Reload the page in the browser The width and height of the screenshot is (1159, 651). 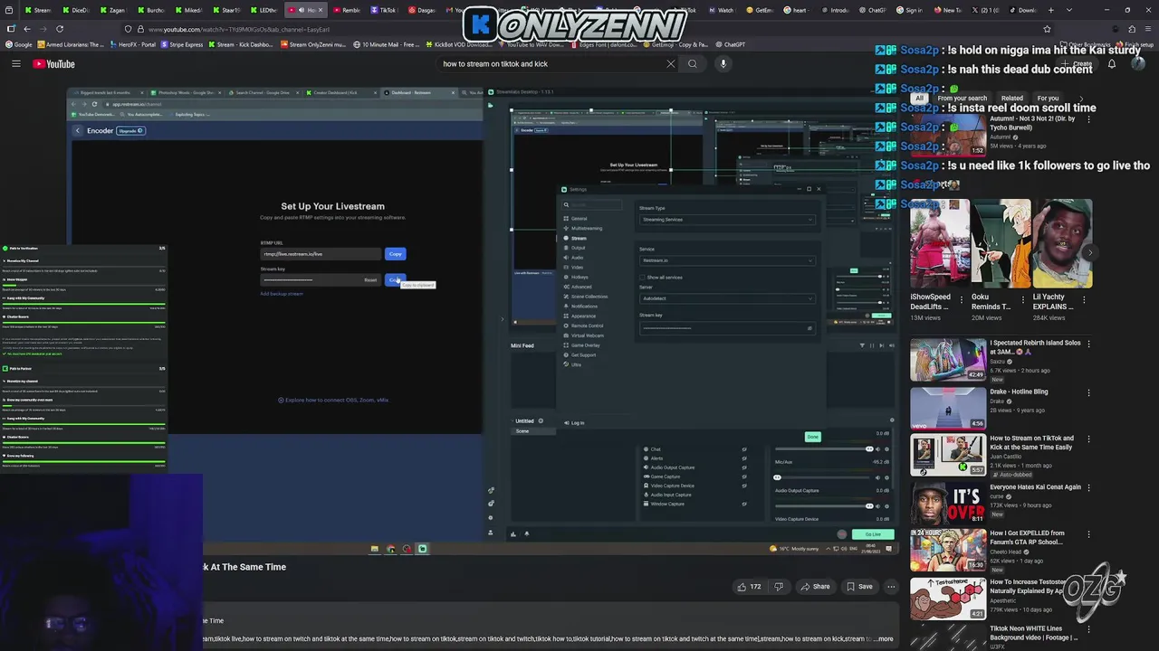coord(60,29)
